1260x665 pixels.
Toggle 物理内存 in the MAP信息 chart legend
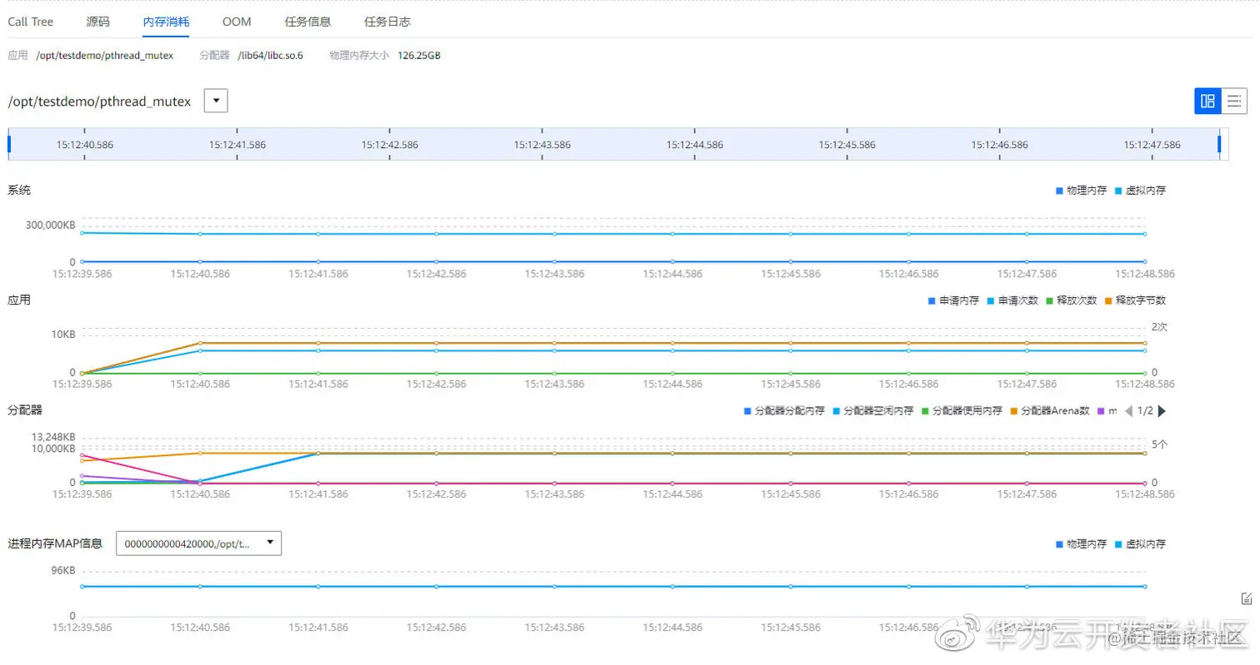click(x=1081, y=544)
